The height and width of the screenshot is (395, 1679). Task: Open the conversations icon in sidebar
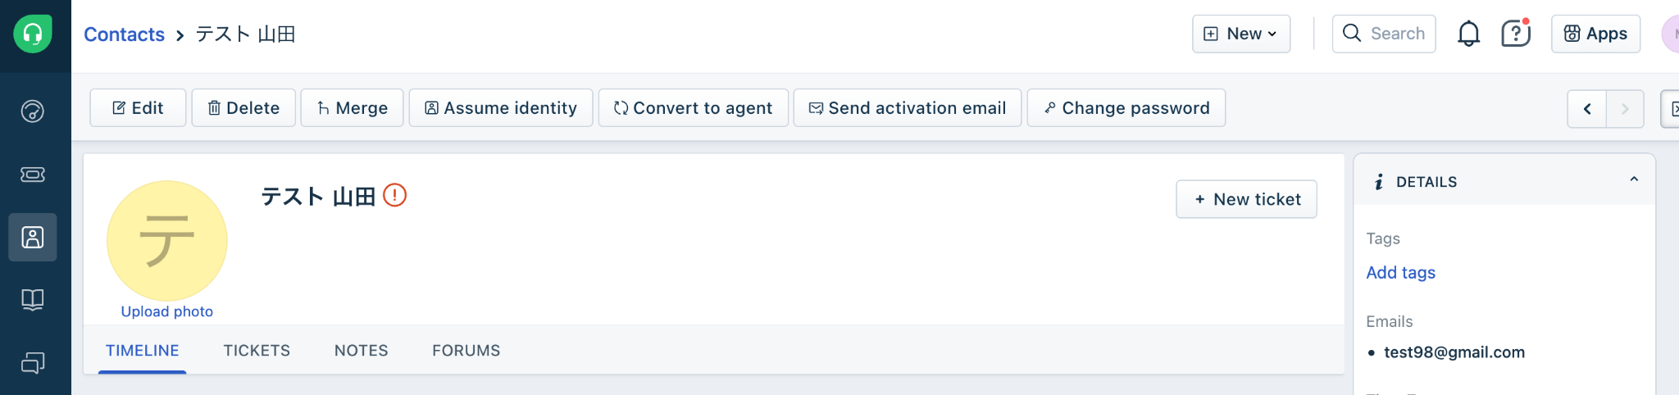pos(33,362)
